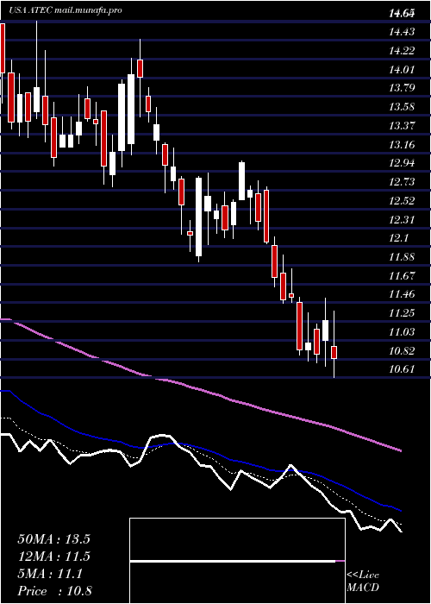Click the 13.79 price axis label
The image size is (431, 604).
point(402,88)
